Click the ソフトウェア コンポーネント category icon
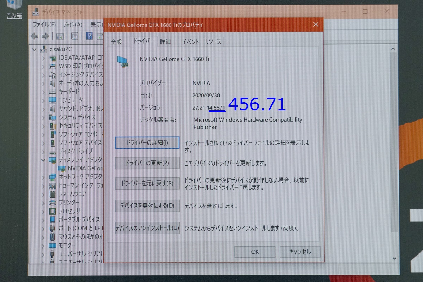This screenshot has width=423, height=282. click(x=53, y=134)
